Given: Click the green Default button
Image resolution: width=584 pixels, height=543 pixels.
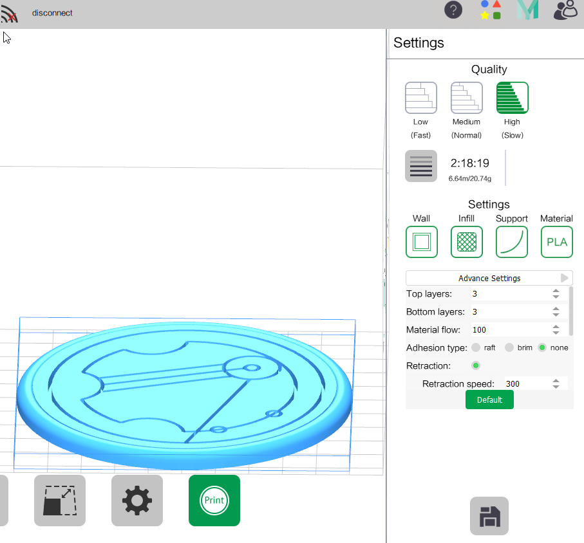Looking at the screenshot, I should point(489,400).
